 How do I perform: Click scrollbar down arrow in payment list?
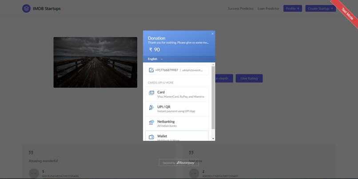click(x=213, y=139)
